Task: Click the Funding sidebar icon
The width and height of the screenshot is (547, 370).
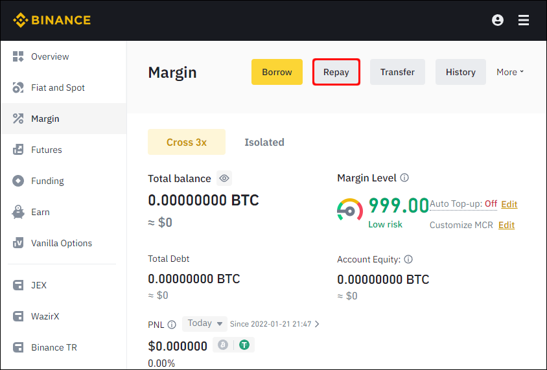Action: click(x=18, y=181)
